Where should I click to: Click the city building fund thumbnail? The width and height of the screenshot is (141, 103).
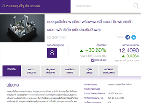pos(22,28)
